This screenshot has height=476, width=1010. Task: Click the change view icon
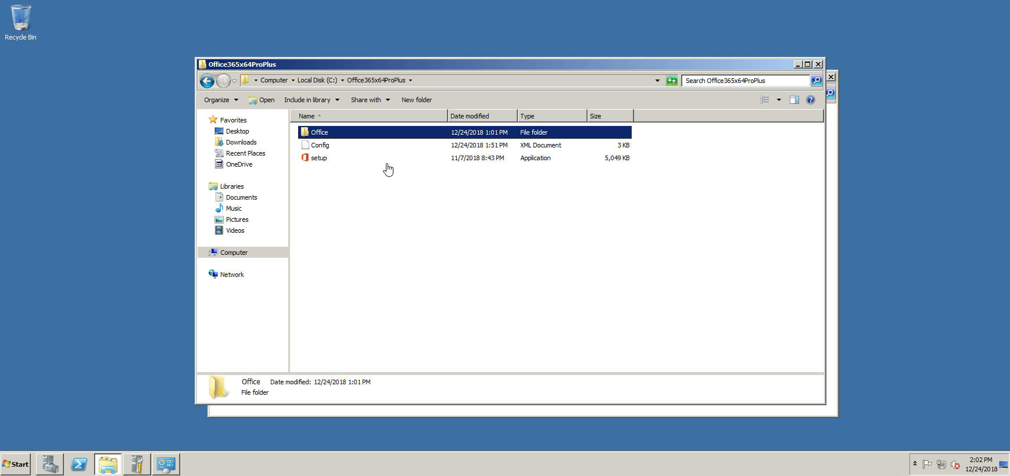[x=765, y=100]
